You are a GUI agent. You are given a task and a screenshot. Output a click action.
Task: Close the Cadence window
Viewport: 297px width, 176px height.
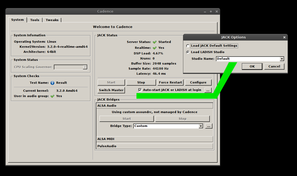click(217, 11)
